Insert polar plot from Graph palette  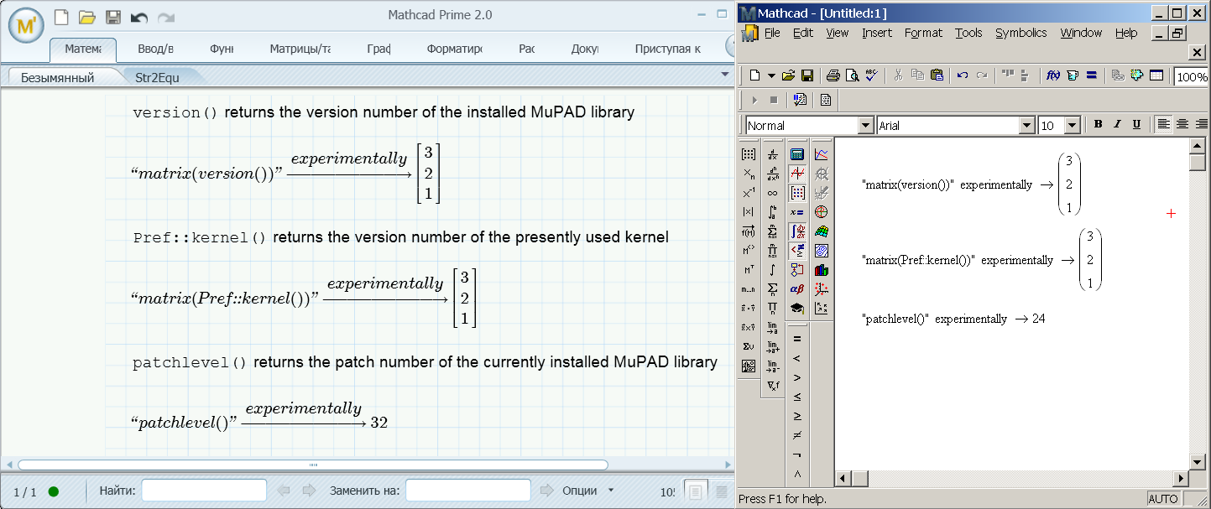(822, 212)
